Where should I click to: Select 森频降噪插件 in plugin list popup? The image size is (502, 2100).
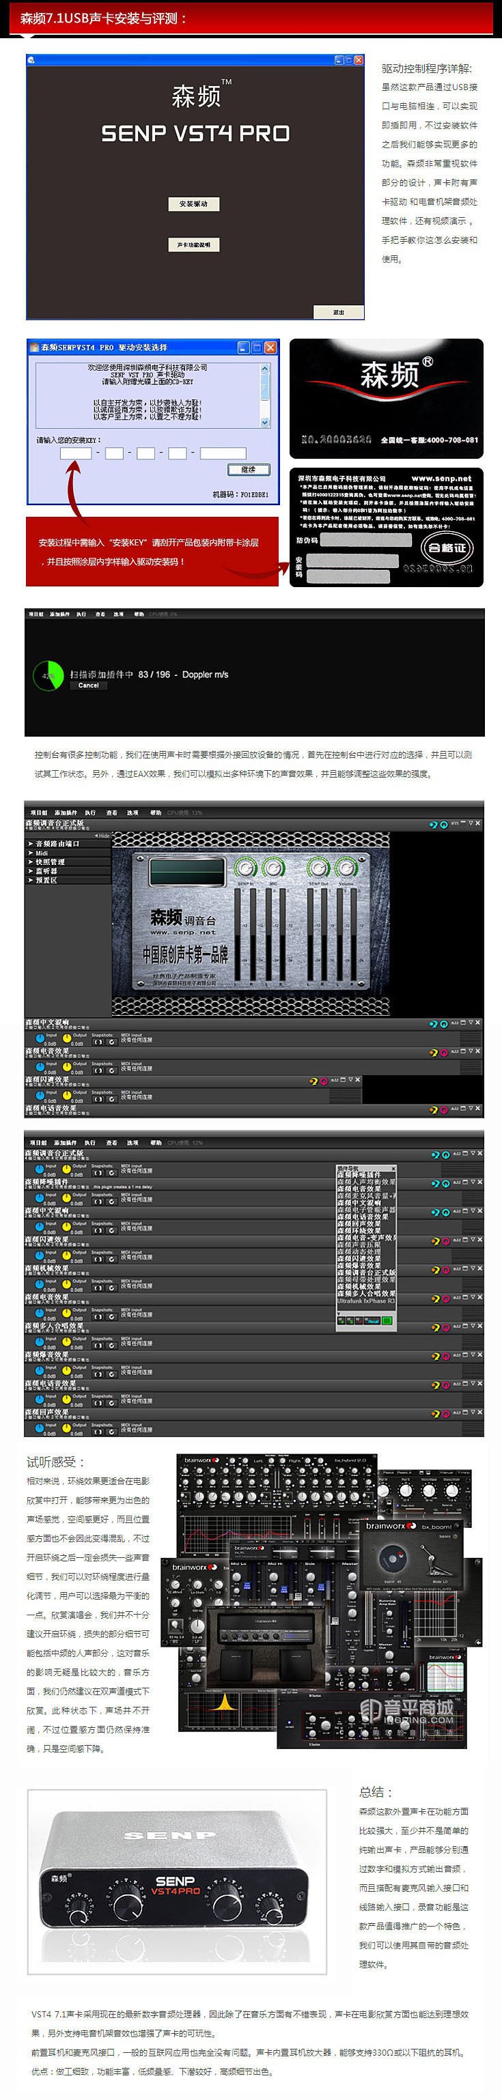click(x=359, y=1175)
